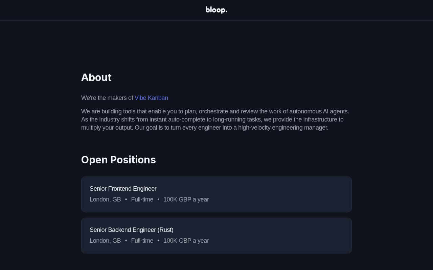Viewport: 433px width, 270px height.
Task: Click the About heading
Action: coord(96,77)
